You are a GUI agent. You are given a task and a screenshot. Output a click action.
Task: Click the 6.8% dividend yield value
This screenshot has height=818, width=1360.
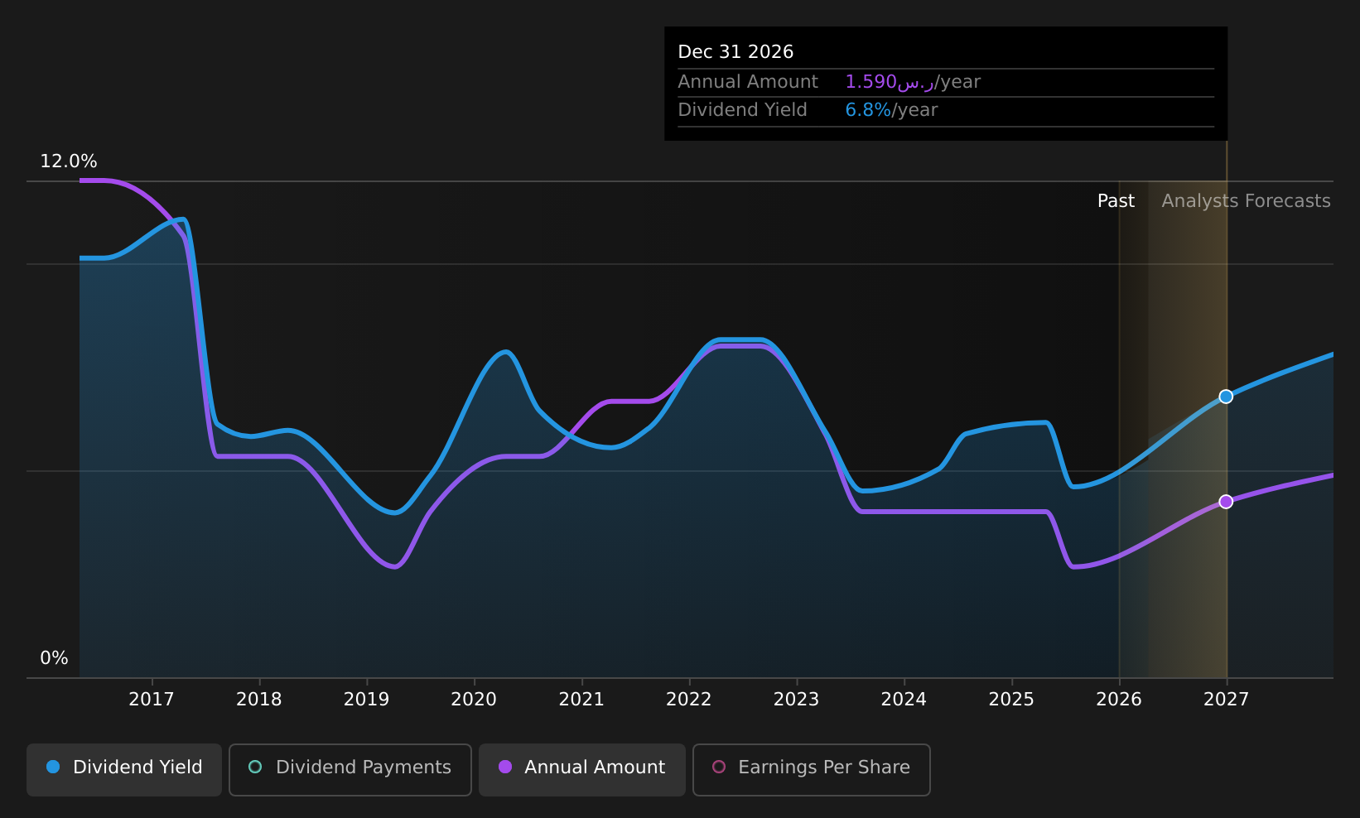pyautogui.click(x=868, y=110)
